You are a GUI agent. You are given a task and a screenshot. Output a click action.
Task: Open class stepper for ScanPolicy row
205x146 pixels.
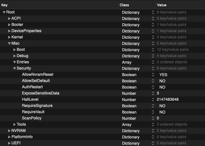click(153, 118)
